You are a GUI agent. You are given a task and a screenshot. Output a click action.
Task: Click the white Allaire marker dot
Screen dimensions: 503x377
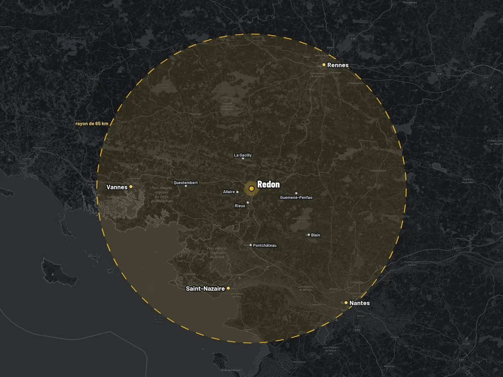click(x=237, y=192)
